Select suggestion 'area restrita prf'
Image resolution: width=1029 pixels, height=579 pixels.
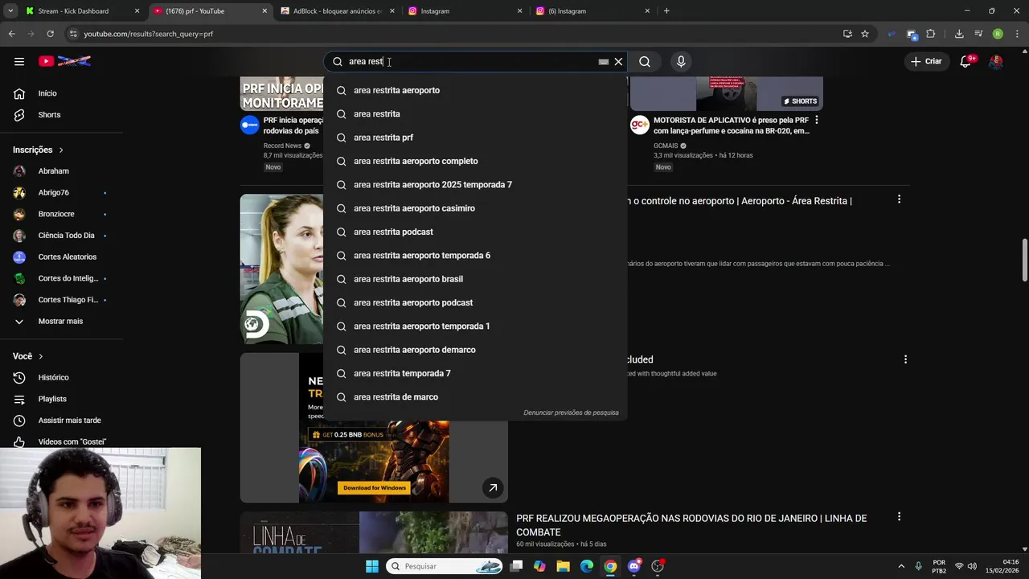[x=475, y=138]
